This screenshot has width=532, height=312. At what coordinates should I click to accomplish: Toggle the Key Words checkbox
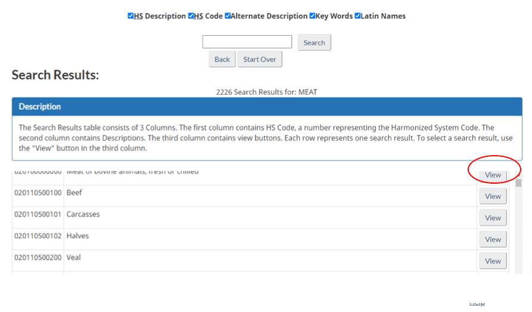pos(312,16)
